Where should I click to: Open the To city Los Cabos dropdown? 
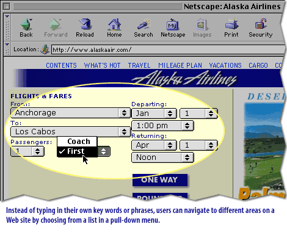(70, 132)
